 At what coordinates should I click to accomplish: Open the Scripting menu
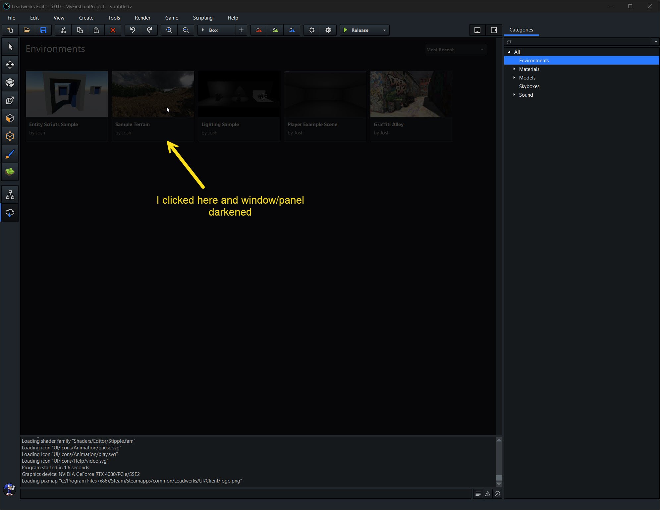click(x=202, y=18)
